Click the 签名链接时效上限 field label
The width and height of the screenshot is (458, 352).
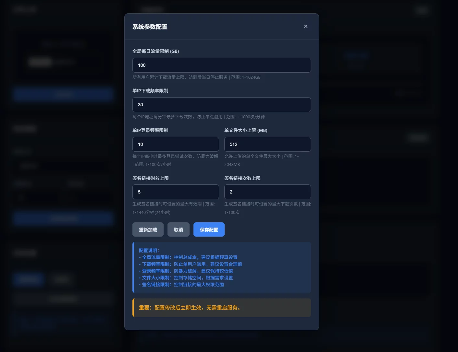tap(151, 178)
